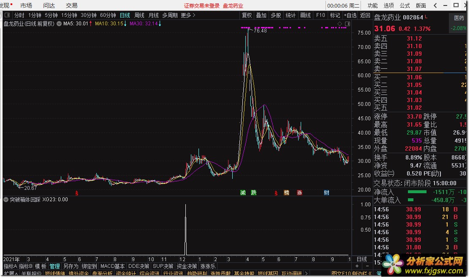Open the 功能 menu

tap(372, 5)
